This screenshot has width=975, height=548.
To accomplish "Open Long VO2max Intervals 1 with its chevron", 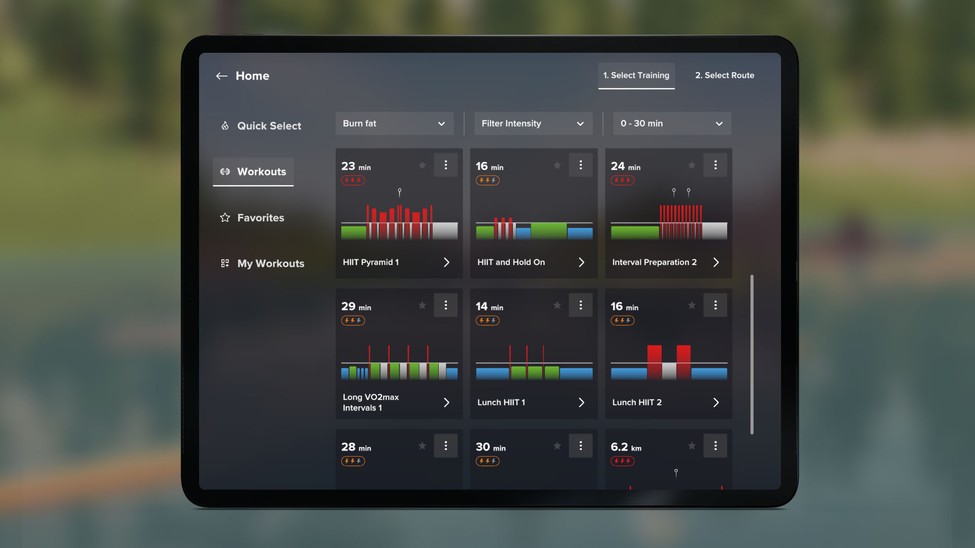I will point(447,402).
